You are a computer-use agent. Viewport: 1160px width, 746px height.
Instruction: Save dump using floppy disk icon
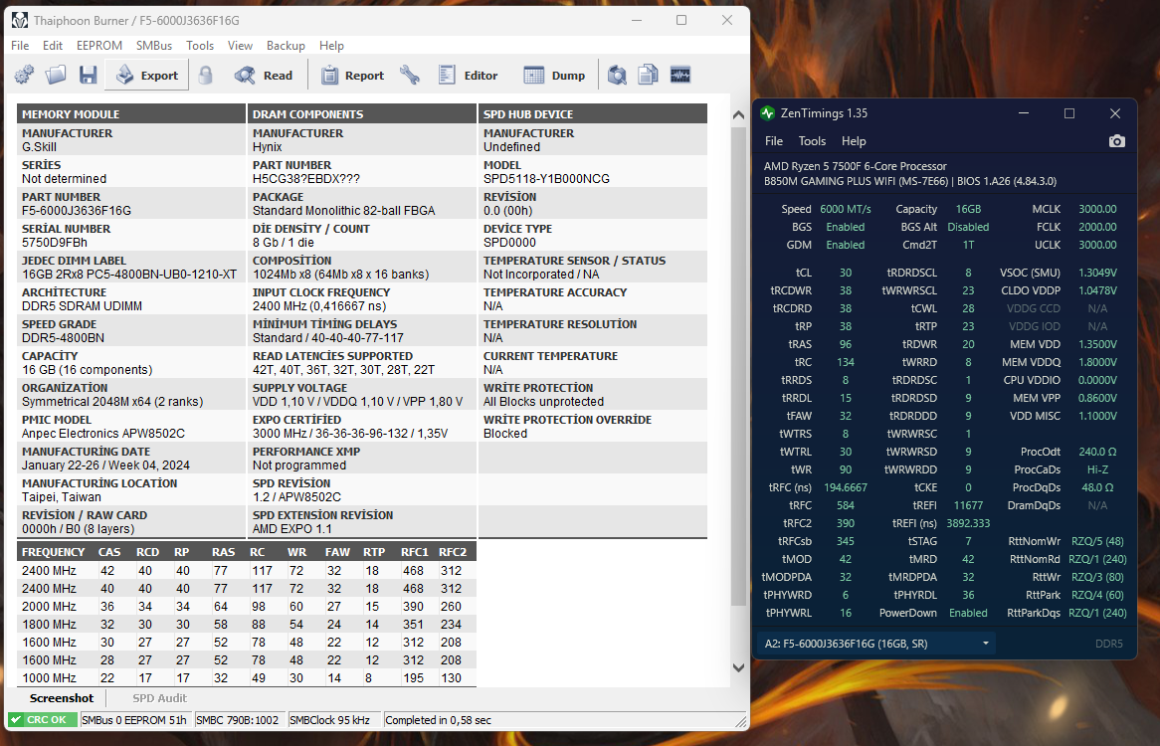point(88,75)
